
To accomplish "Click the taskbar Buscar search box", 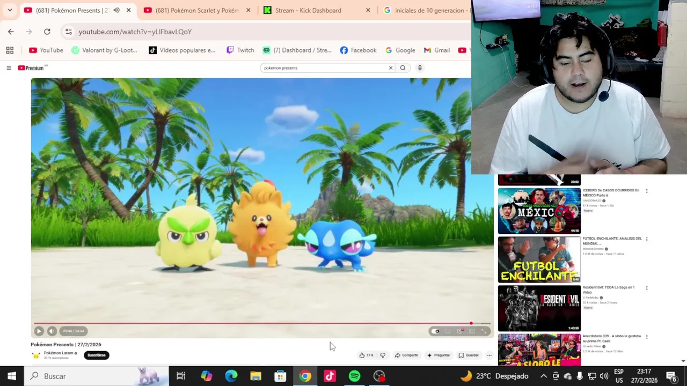I will (x=97, y=376).
